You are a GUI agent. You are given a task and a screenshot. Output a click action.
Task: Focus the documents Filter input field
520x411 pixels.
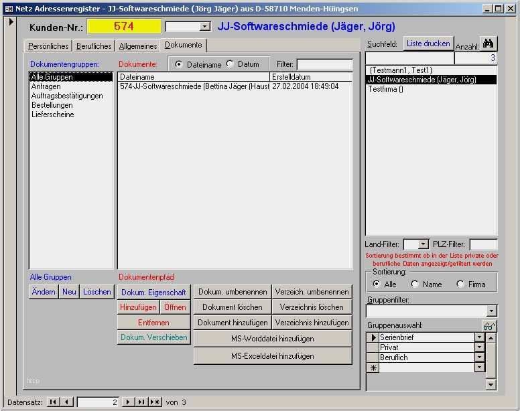(325, 64)
